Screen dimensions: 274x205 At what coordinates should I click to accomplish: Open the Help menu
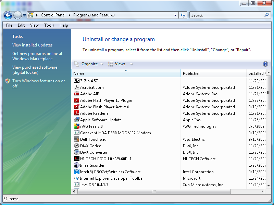click(x=64, y=25)
